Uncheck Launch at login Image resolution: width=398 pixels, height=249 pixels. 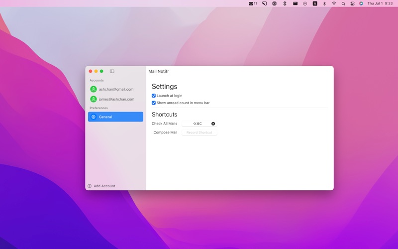click(154, 96)
